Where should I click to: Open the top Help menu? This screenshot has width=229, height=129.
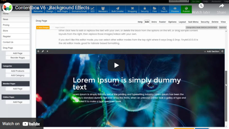[x=206, y=1]
